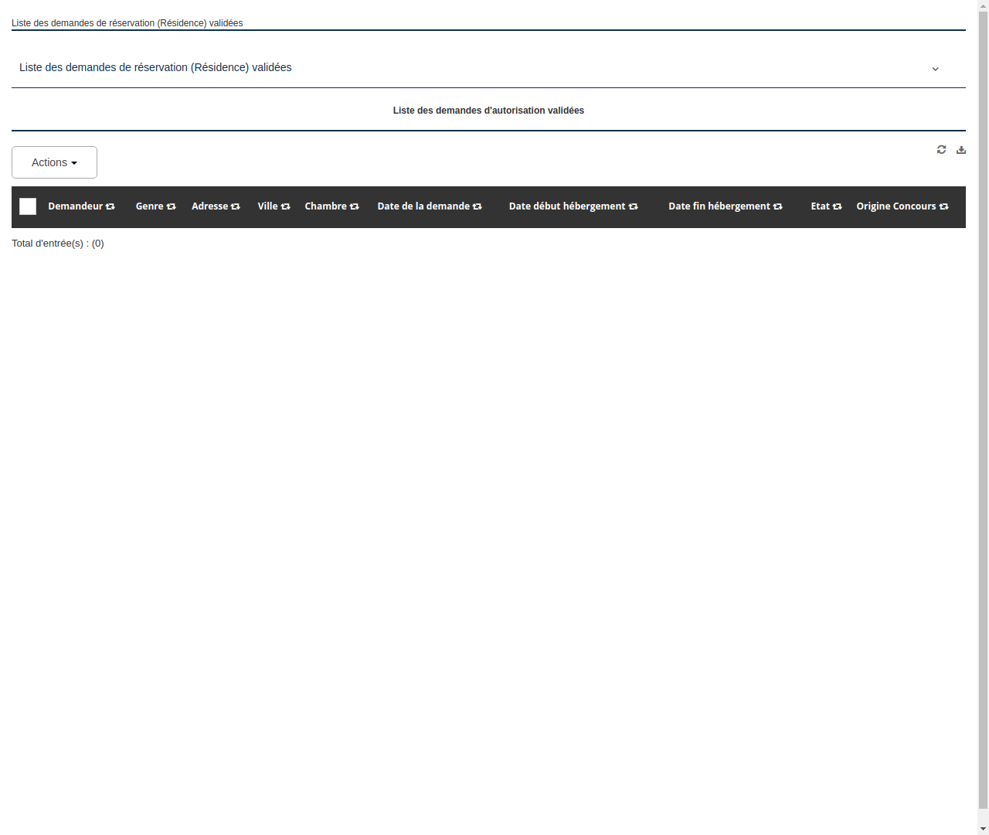
Task: Click the sort icon next to Ville
Action: [285, 206]
